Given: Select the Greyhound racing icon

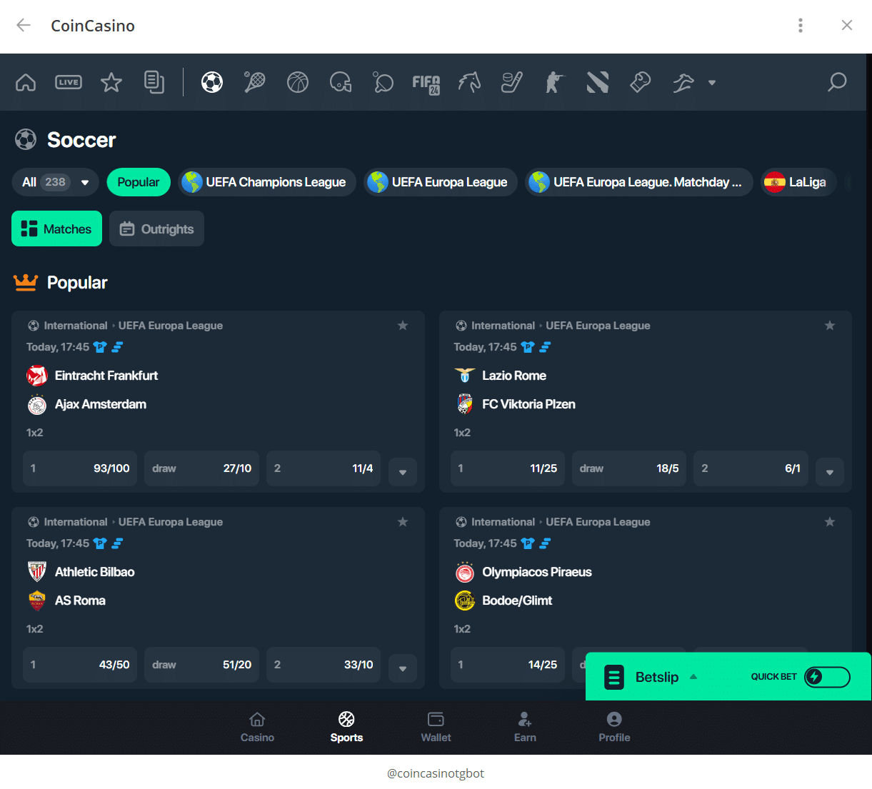Looking at the screenshot, I should pyautogui.click(x=683, y=83).
